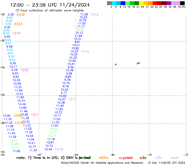
Task: Click the wave height value 9.86
Action: [68, 77]
